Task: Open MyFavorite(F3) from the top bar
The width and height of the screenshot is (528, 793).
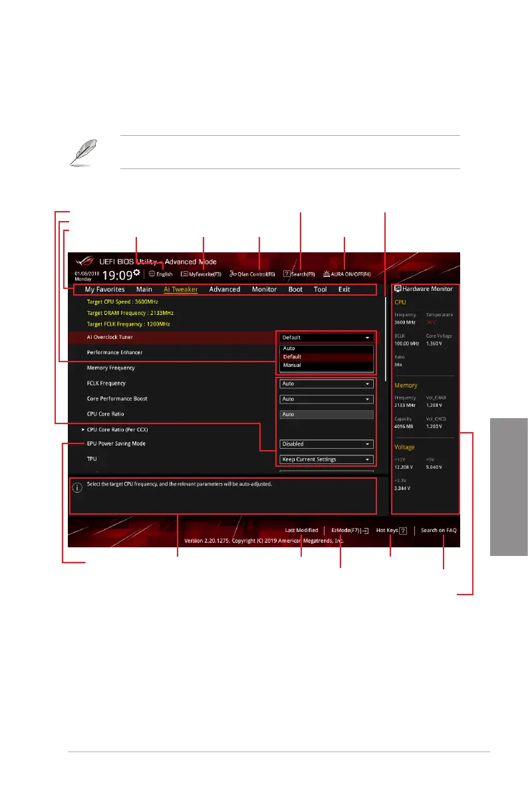Action: pyautogui.click(x=201, y=274)
